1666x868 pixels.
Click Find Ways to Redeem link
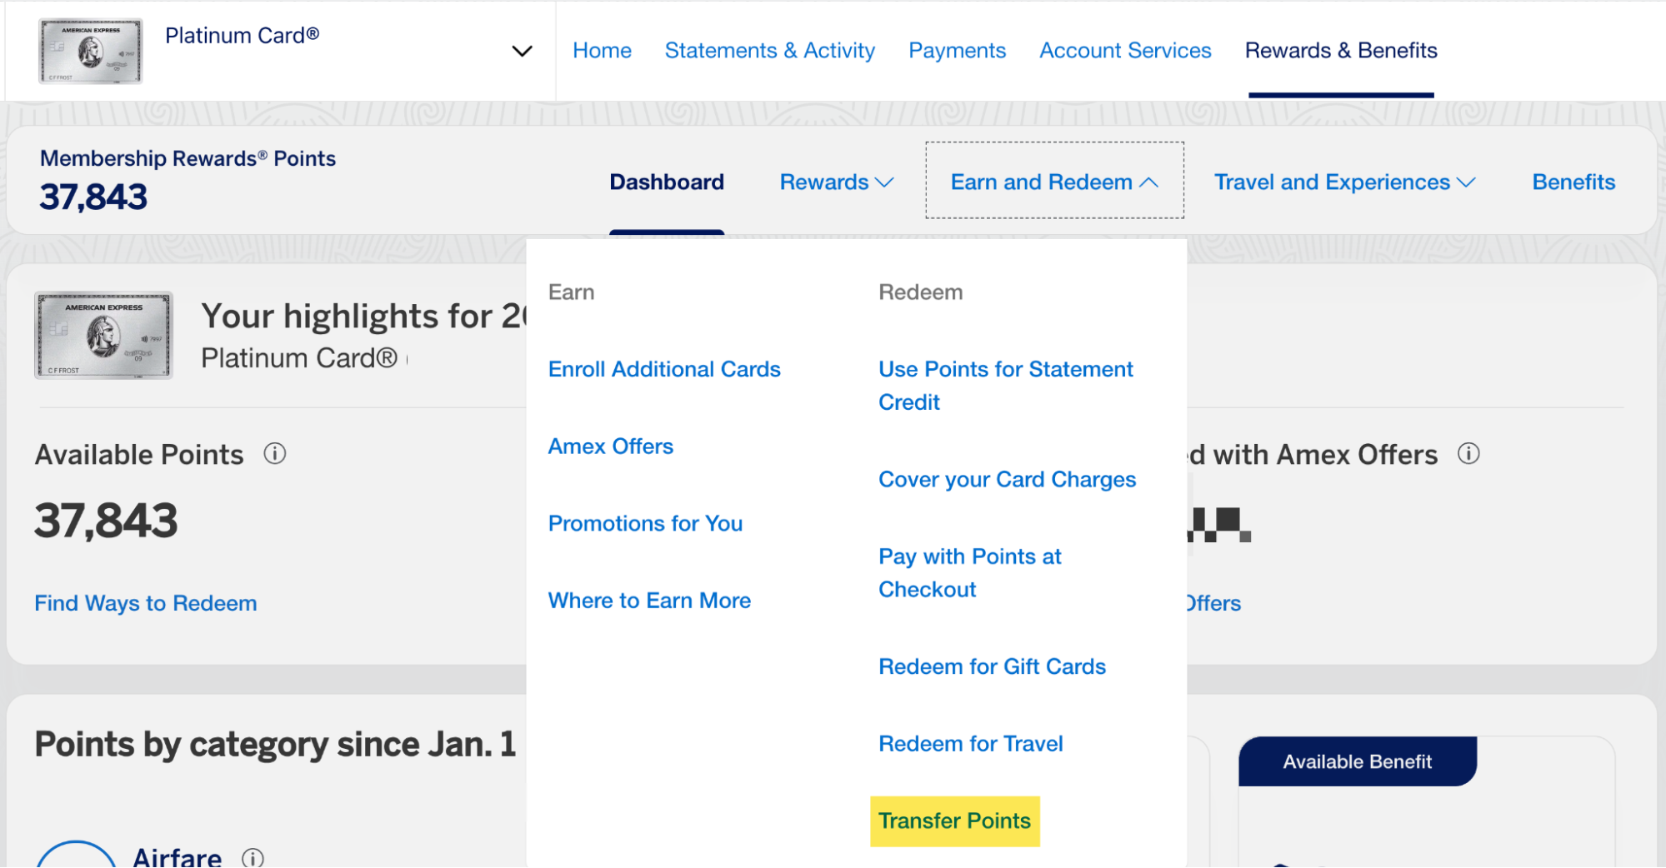pos(146,603)
